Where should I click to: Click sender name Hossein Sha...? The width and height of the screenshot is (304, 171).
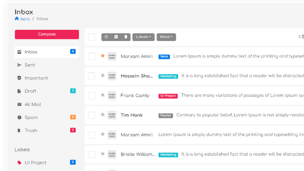(x=137, y=76)
